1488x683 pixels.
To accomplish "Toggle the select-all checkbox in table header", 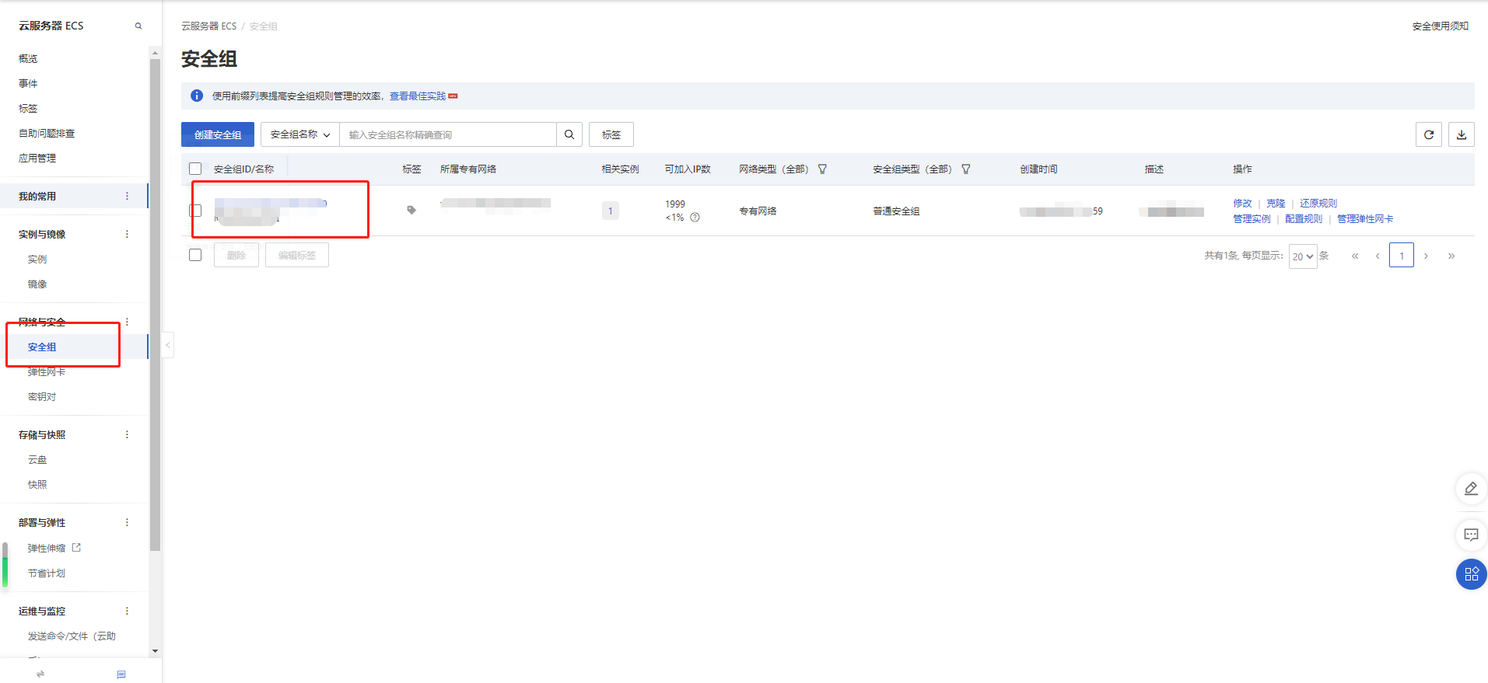I will point(195,169).
